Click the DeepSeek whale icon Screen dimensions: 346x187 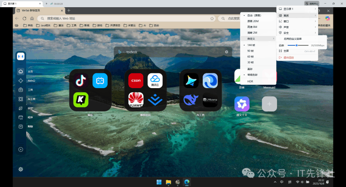pyautogui.click(x=191, y=100)
